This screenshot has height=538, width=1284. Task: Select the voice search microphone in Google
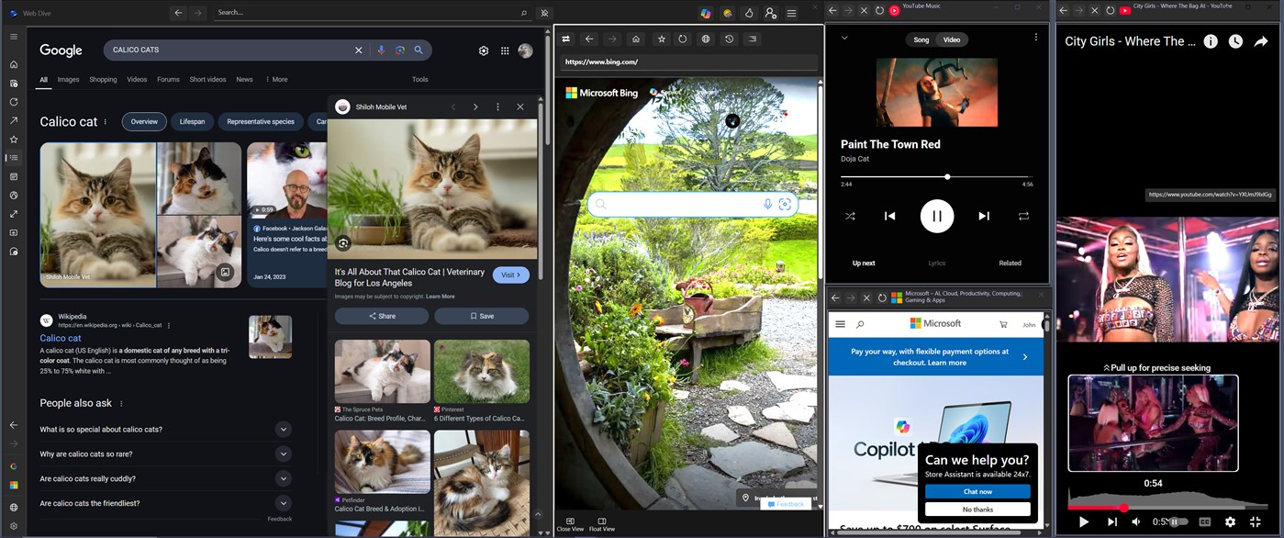(x=381, y=50)
